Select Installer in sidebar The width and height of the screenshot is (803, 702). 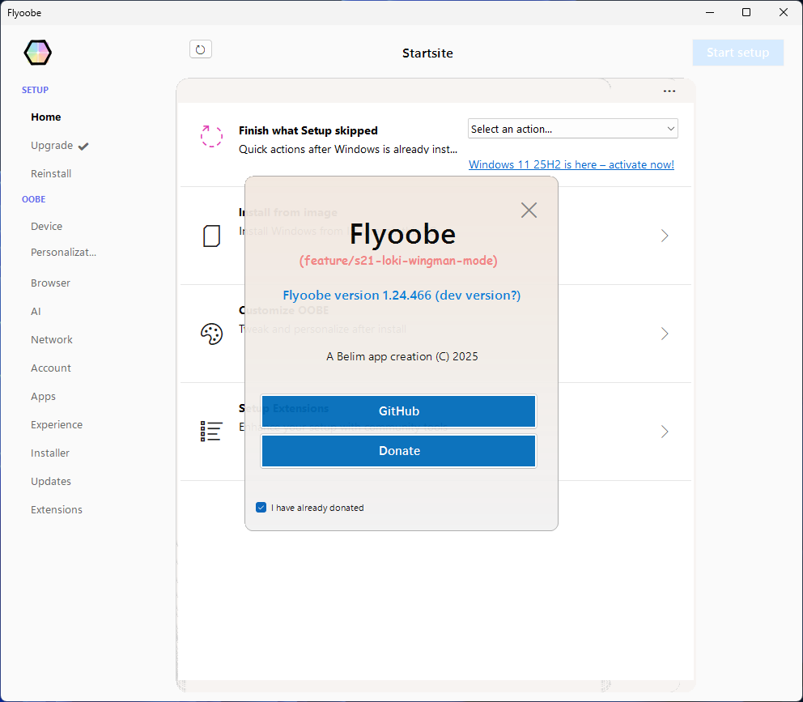click(49, 453)
